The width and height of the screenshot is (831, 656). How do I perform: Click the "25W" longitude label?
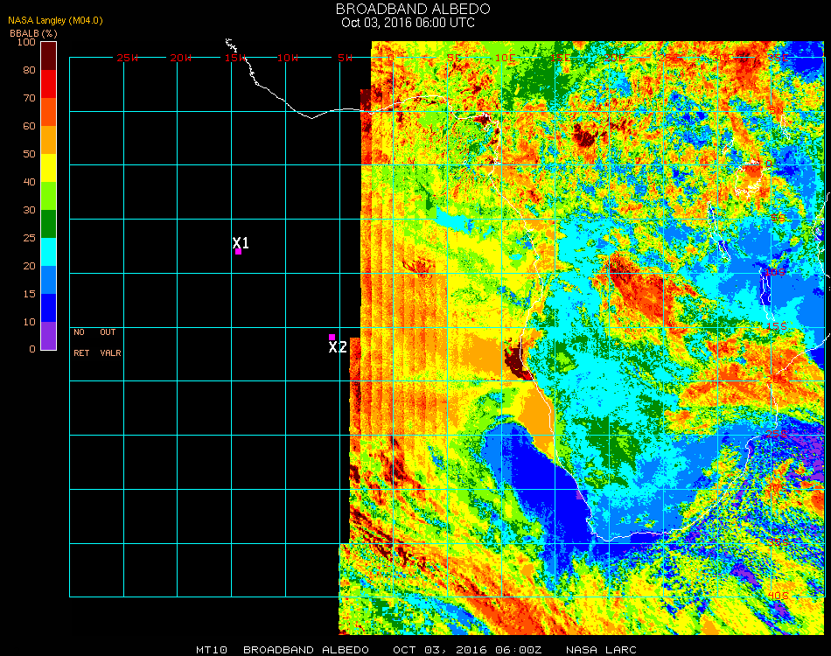127,58
